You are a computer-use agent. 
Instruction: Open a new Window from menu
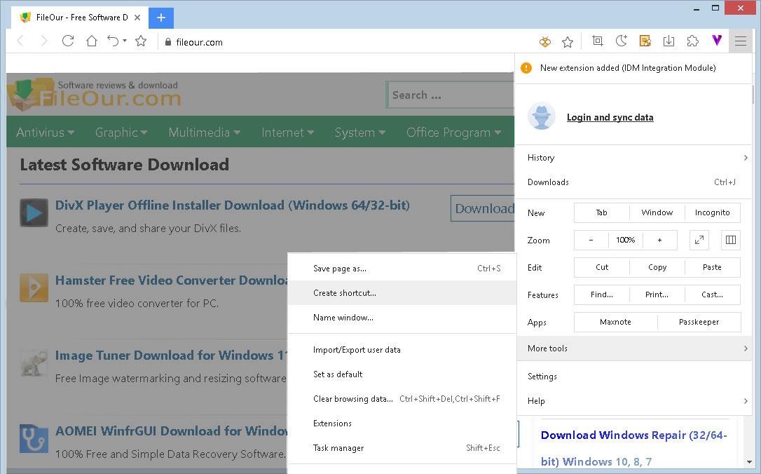click(657, 212)
